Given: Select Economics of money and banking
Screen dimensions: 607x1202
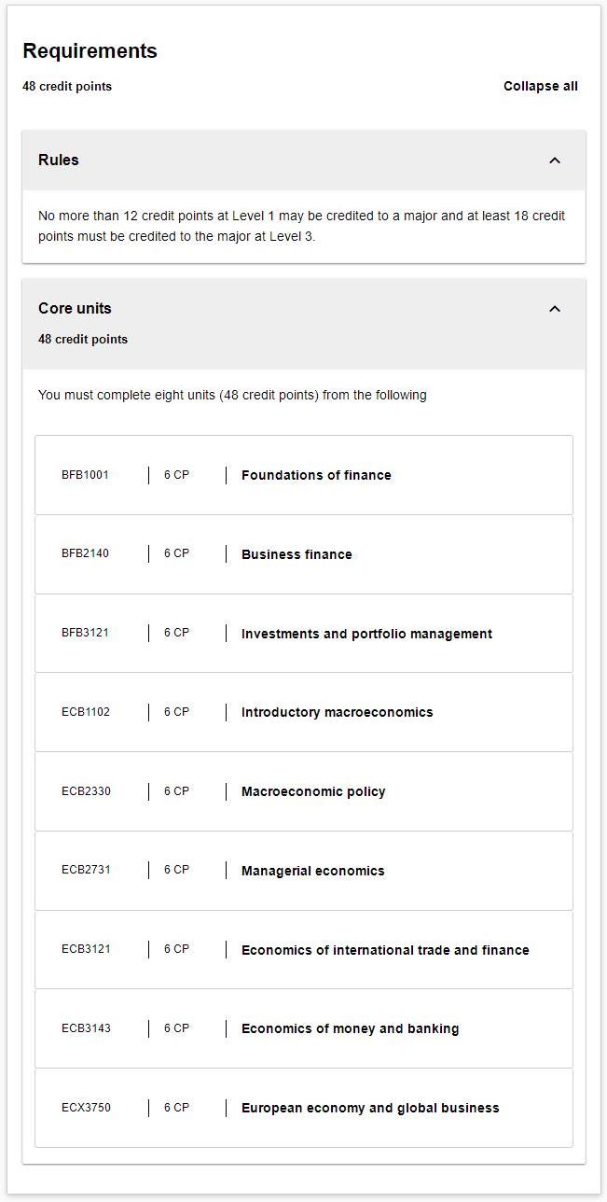Looking at the screenshot, I should pos(304,1028).
